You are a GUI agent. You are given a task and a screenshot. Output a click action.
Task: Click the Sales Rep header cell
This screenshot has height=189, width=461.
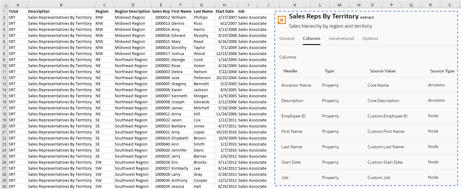pyautogui.click(x=161, y=11)
